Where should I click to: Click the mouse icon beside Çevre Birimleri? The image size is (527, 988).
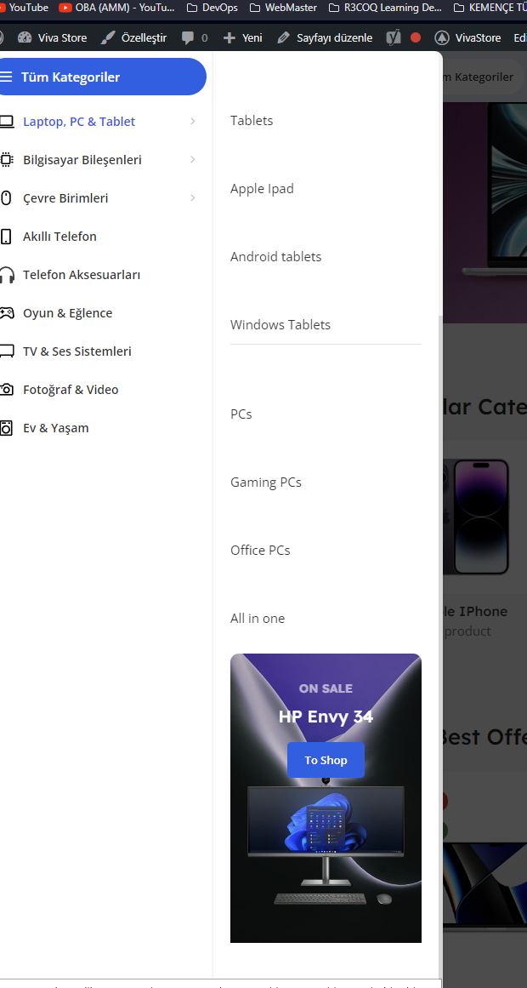6,198
